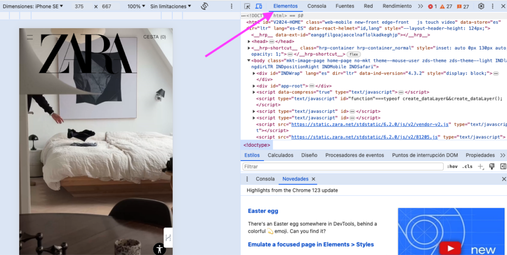The image size is (507, 255).
Task: Open the Zara hamburger menu
Action: 30,37
